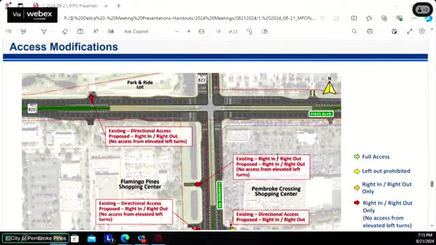Viewport: 436px width, 245px height.
Task: Click the Fit to width icon
Action: (x=202, y=31)
